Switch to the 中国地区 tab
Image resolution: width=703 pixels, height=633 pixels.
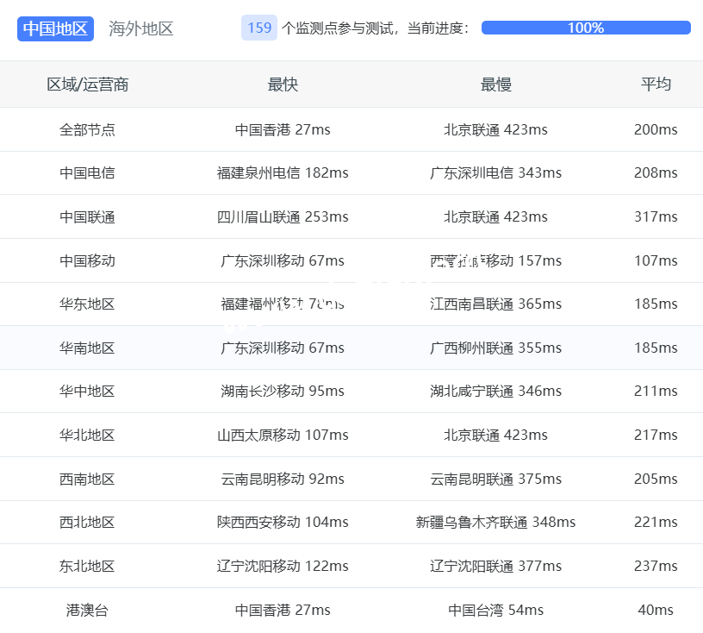[x=55, y=28]
